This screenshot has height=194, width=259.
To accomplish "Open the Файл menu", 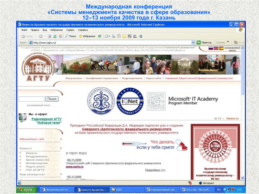I will pos(24,30).
